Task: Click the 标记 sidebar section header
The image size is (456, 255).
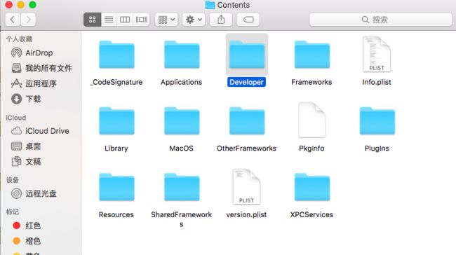Action: [13, 212]
